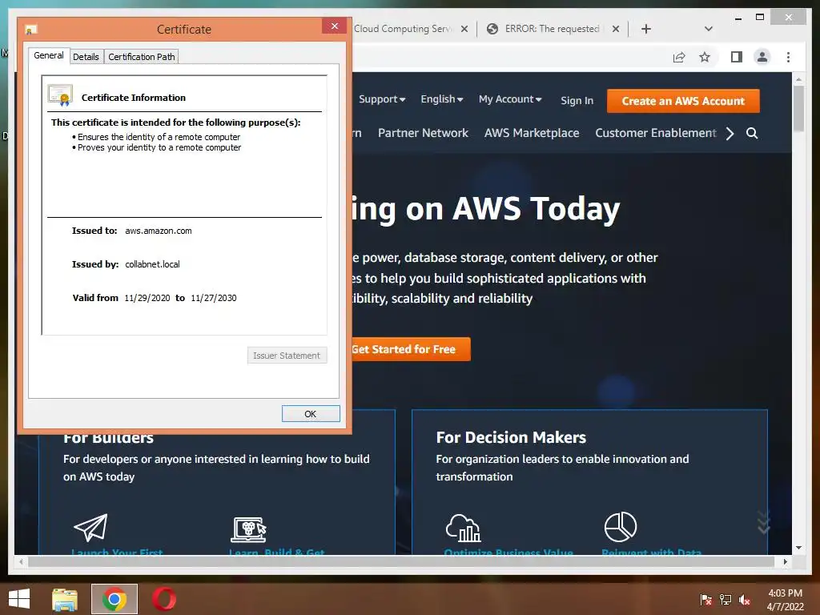This screenshot has width=820, height=615.
Task: Click the vertical scrollbar up arrow
Action: [798, 79]
